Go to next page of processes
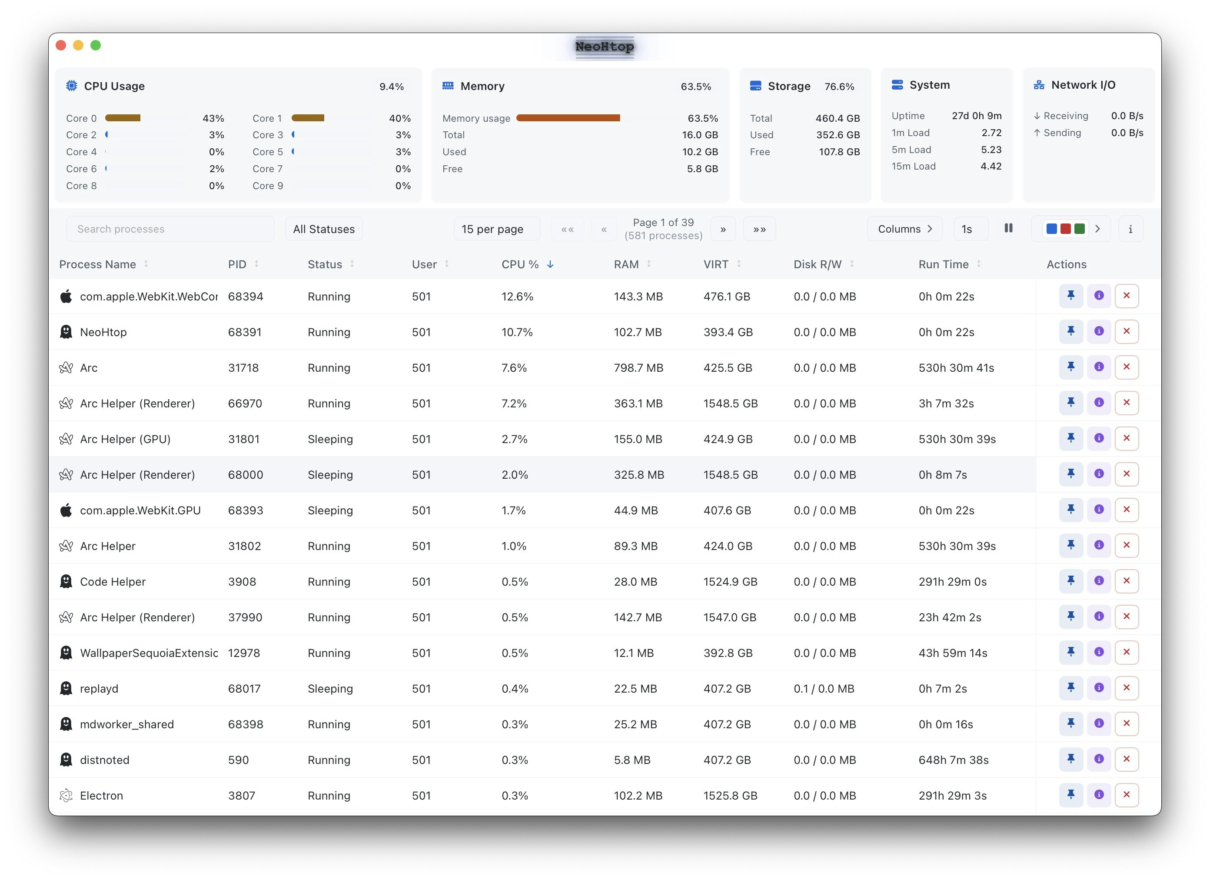 pos(722,229)
